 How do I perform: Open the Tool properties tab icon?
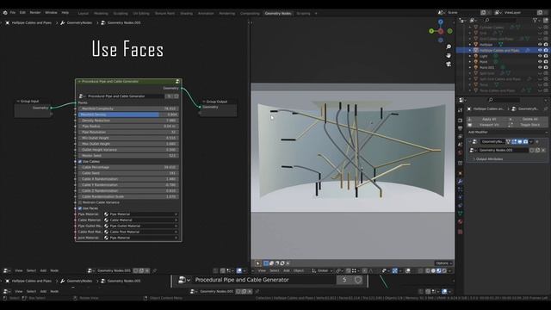(461, 110)
